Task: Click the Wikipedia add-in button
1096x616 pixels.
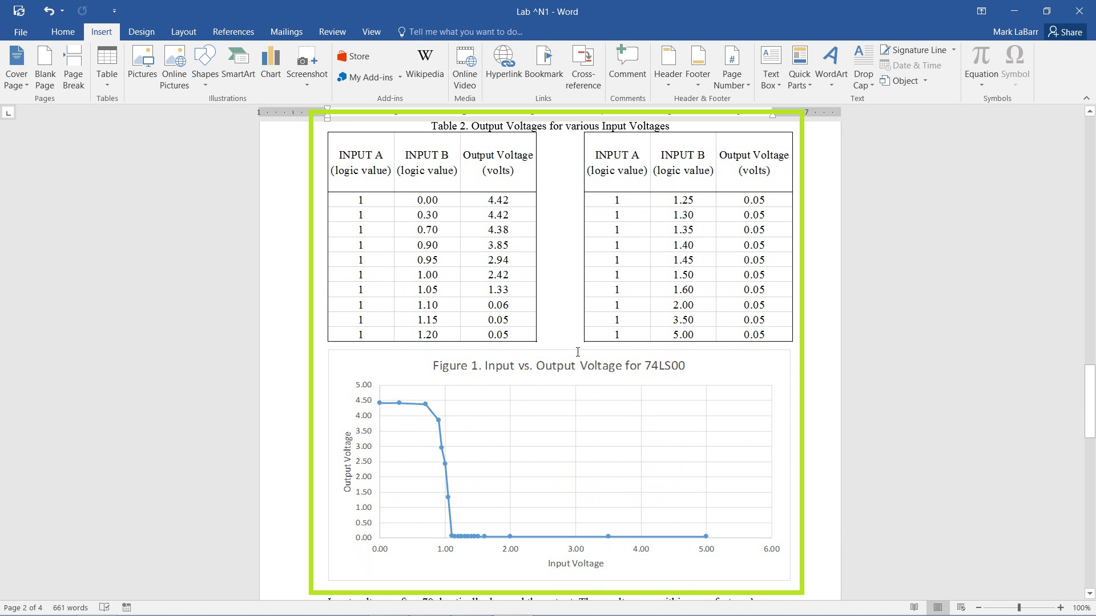Action: tap(424, 66)
